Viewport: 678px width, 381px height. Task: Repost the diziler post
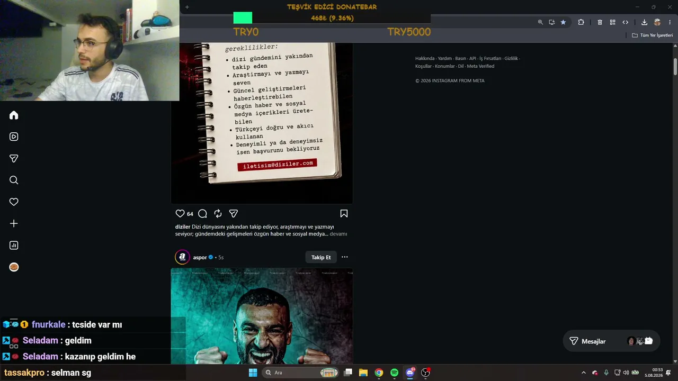pos(218,214)
